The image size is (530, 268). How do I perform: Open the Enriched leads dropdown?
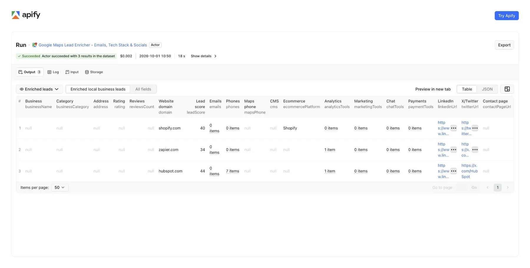(39, 89)
